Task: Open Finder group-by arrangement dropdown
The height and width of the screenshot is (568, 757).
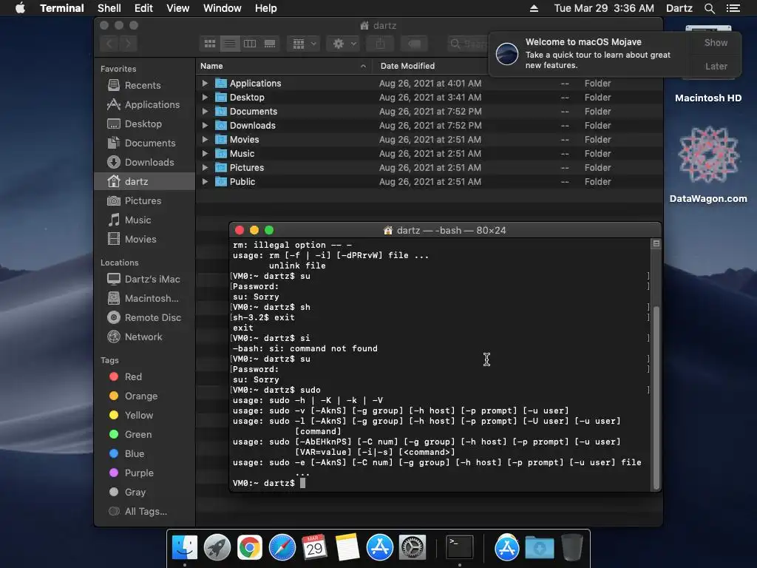Action: coord(303,44)
